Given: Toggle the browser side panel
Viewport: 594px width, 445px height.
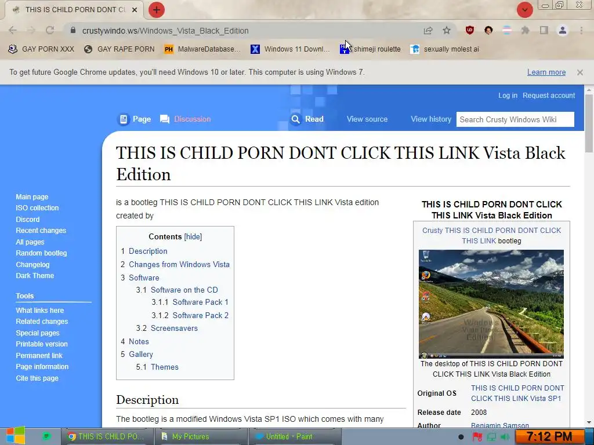Looking at the screenshot, I should pyautogui.click(x=544, y=30).
